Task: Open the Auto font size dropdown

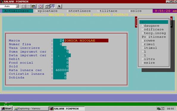Action: coord(17,6)
